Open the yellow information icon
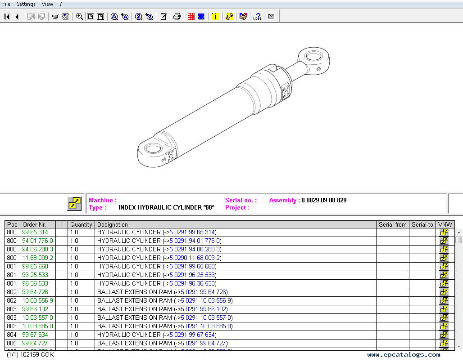 [x=215, y=17]
